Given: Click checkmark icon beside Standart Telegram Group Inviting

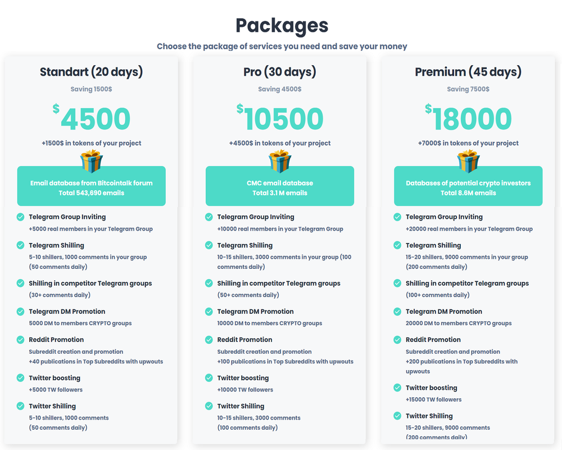Looking at the screenshot, I should [x=20, y=217].
